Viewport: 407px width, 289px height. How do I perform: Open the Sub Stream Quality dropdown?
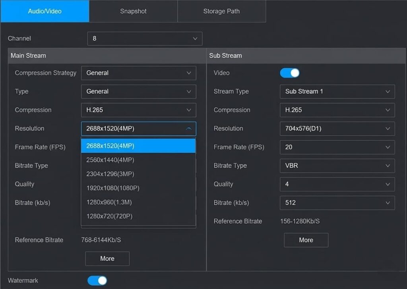point(337,184)
